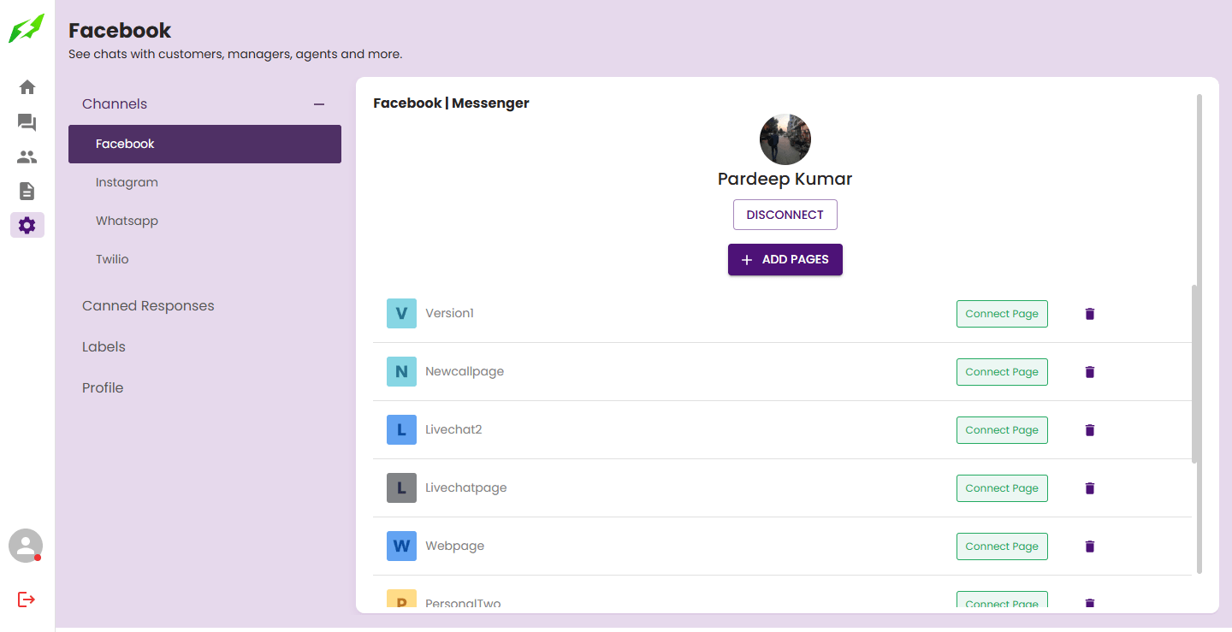Delete the Webpage page with trash icon

coord(1090,546)
